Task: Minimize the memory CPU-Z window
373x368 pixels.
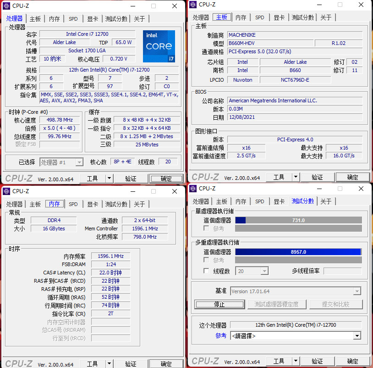Action: coord(133,191)
